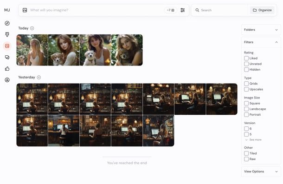Viewport: 283px width, 184px height.
Task: Enable the Unrated filter checkbox
Action: 246,64
